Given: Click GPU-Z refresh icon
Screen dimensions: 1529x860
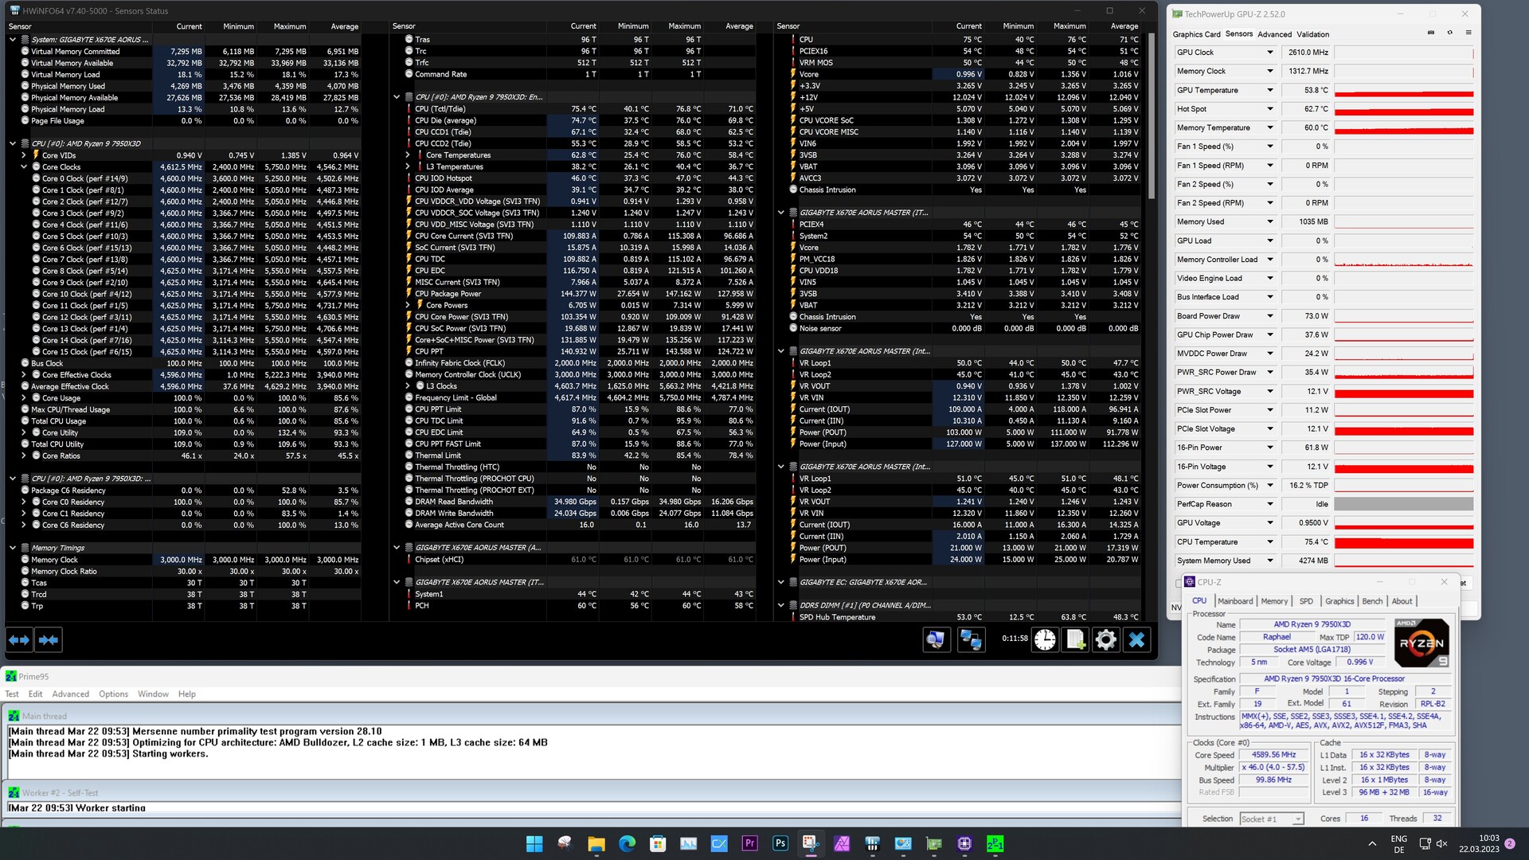Looking at the screenshot, I should [1449, 33].
